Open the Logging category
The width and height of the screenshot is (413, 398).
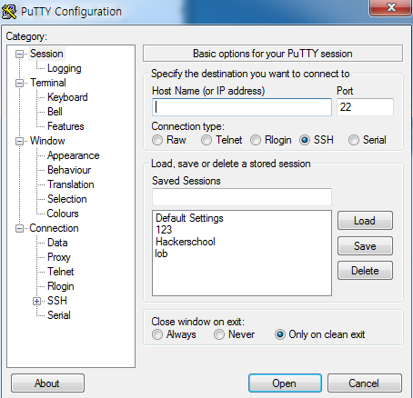(65, 68)
